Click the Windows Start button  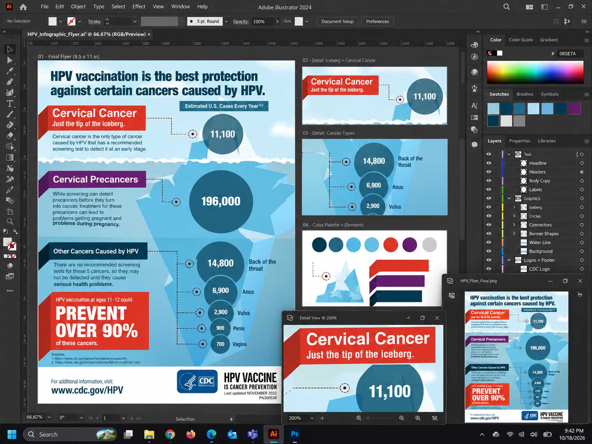pos(12,434)
